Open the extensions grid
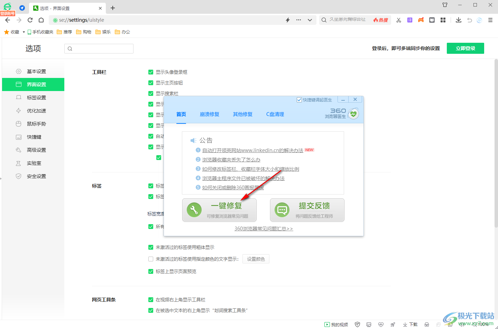Image resolution: width=498 pixels, height=329 pixels. click(443, 20)
